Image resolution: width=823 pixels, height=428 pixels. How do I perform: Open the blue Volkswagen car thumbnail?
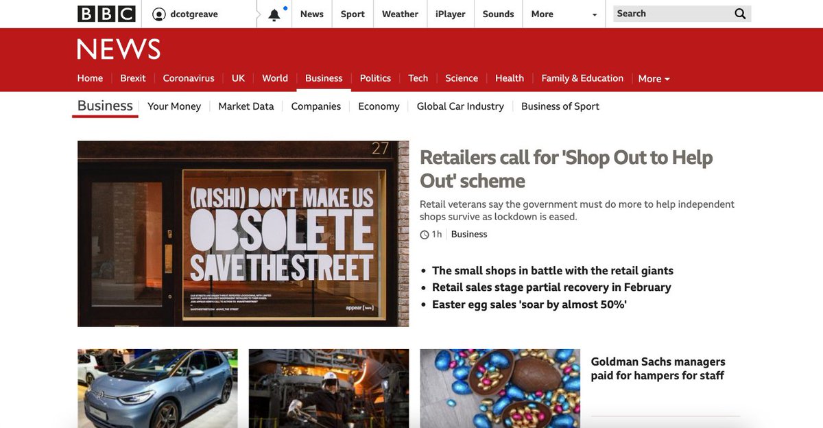pyautogui.click(x=158, y=389)
